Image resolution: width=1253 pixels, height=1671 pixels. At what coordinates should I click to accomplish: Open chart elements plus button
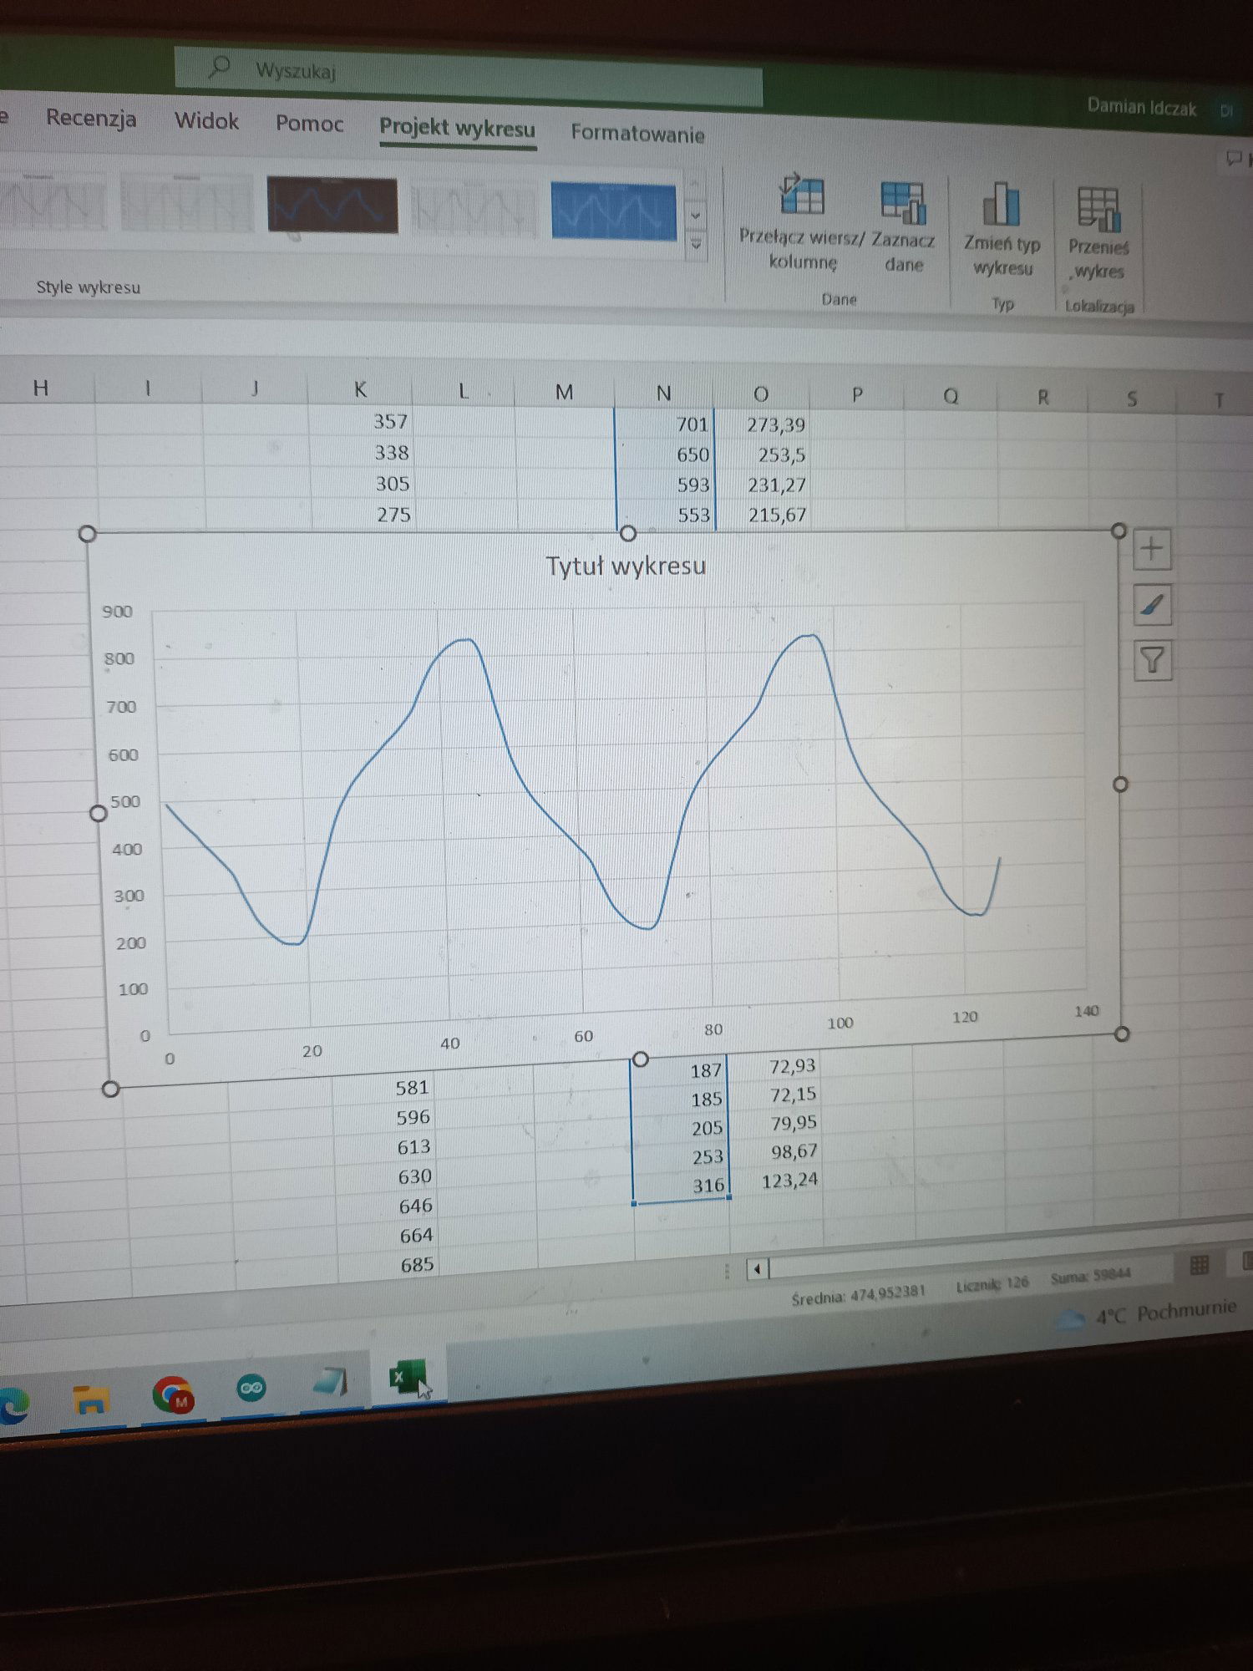(1152, 549)
